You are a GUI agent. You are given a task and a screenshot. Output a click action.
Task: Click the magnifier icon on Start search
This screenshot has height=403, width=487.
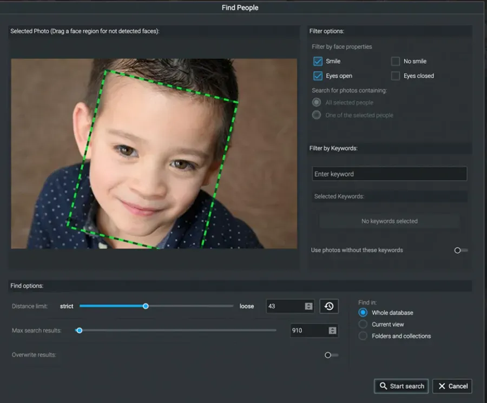(383, 386)
